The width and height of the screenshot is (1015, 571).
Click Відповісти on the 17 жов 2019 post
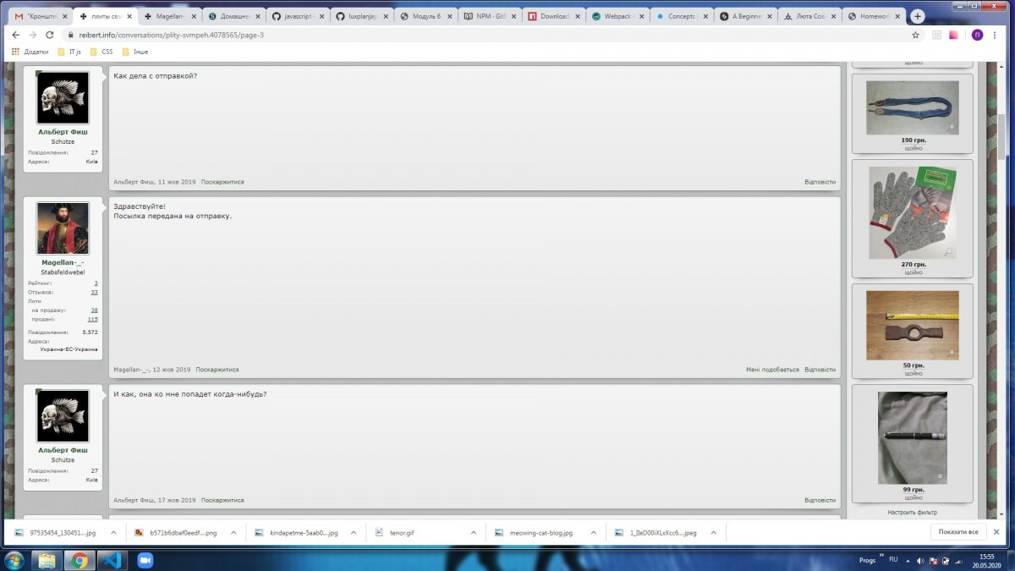coord(820,500)
